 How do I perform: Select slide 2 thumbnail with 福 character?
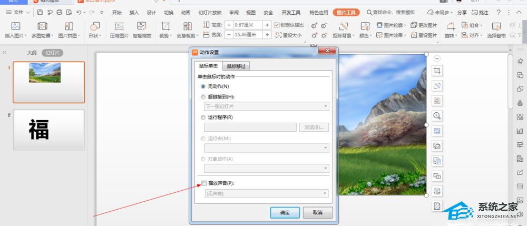(48, 130)
